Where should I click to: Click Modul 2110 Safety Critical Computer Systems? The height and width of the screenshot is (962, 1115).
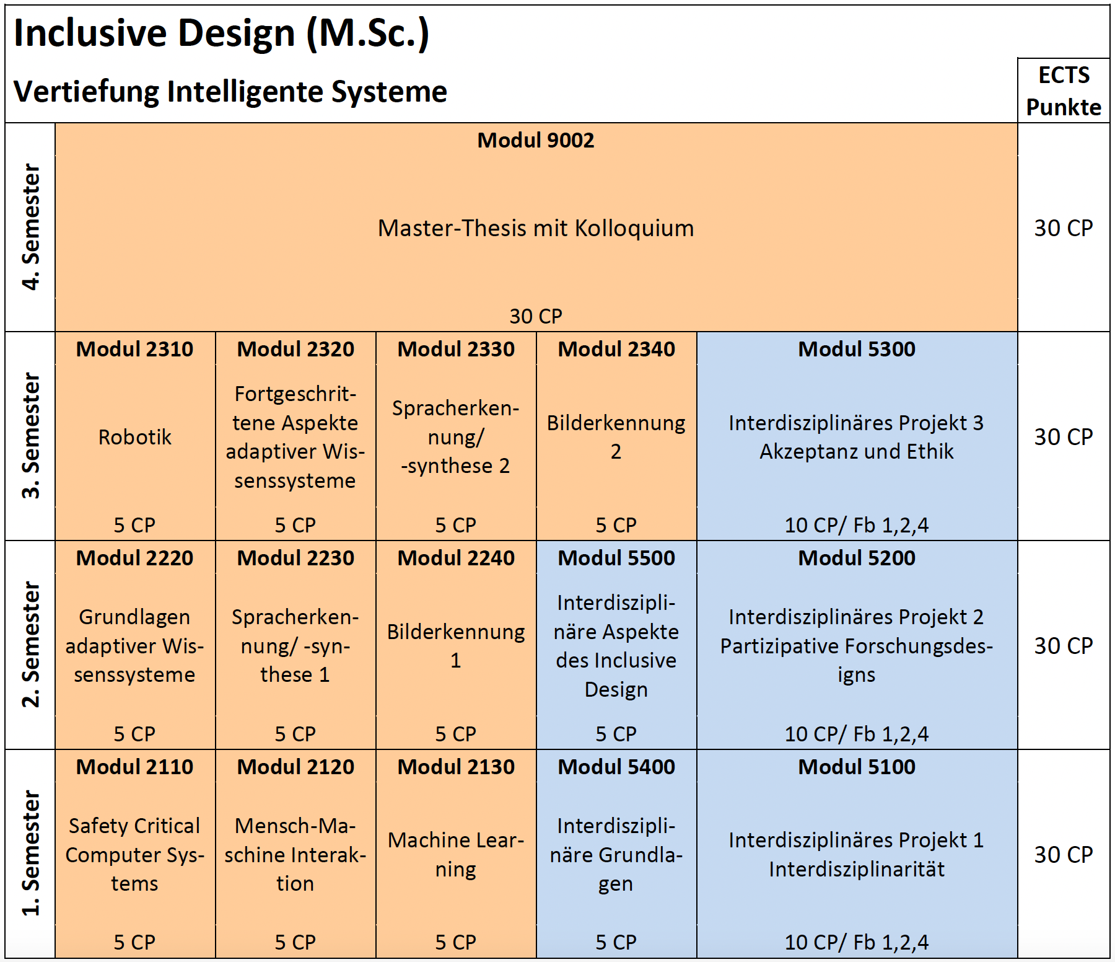[x=135, y=854]
